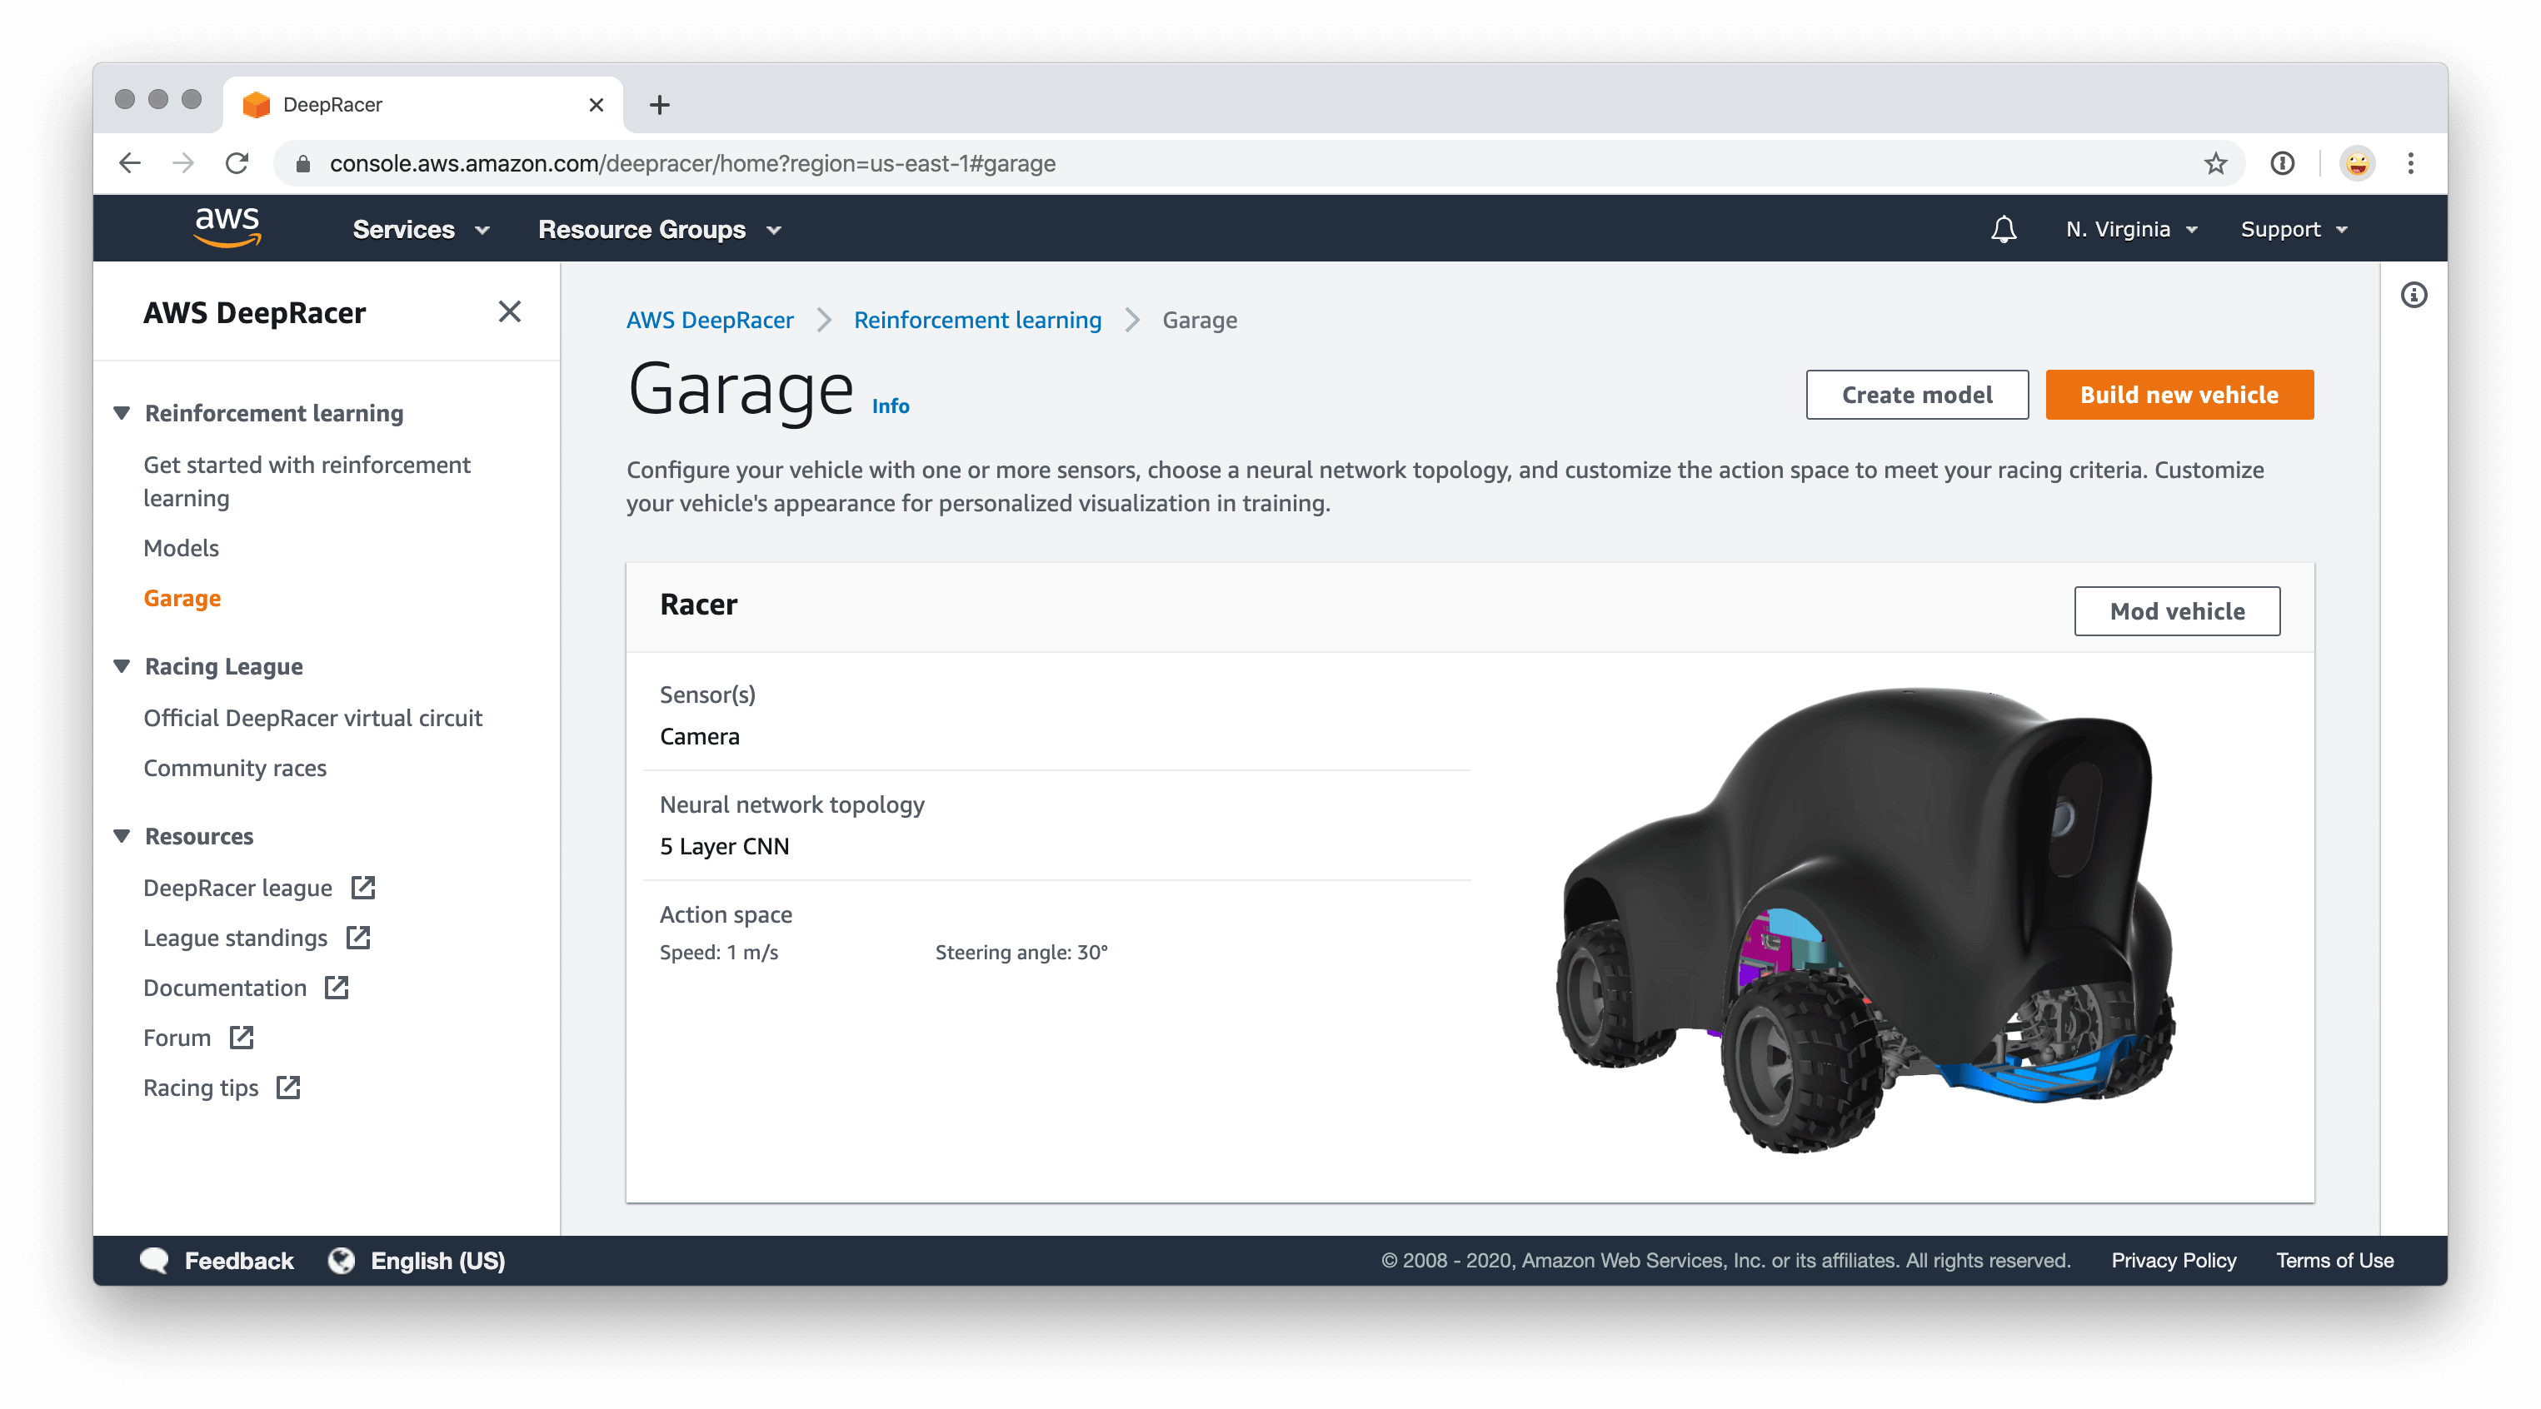The width and height of the screenshot is (2541, 1409).
Task: Open the N. Virginia region selector
Action: 2132,230
